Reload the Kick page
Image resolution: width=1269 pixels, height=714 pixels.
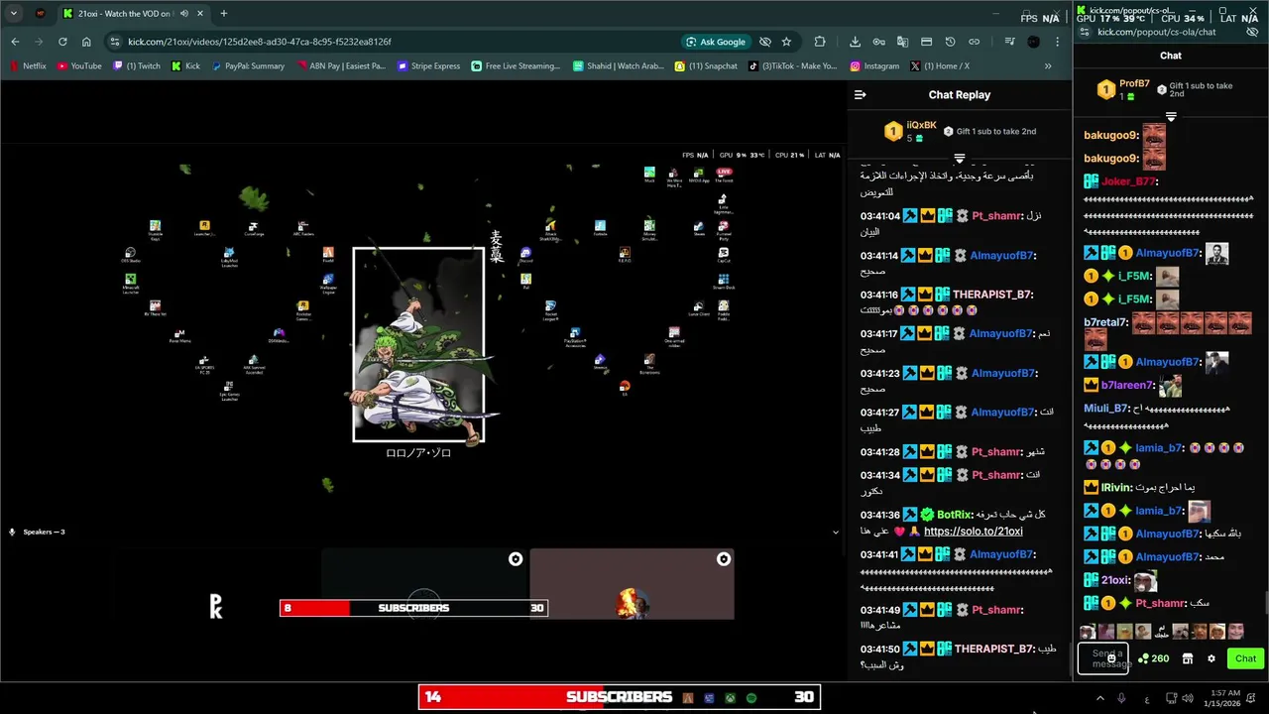pyautogui.click(x=62, y=42)
